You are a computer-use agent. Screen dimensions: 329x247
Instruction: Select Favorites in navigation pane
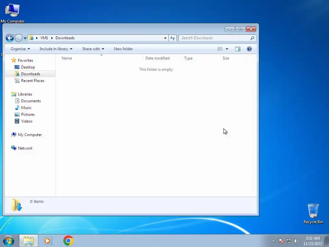(25, 60)
